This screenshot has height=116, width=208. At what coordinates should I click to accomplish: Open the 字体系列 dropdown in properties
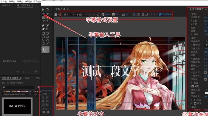point(206,42)
